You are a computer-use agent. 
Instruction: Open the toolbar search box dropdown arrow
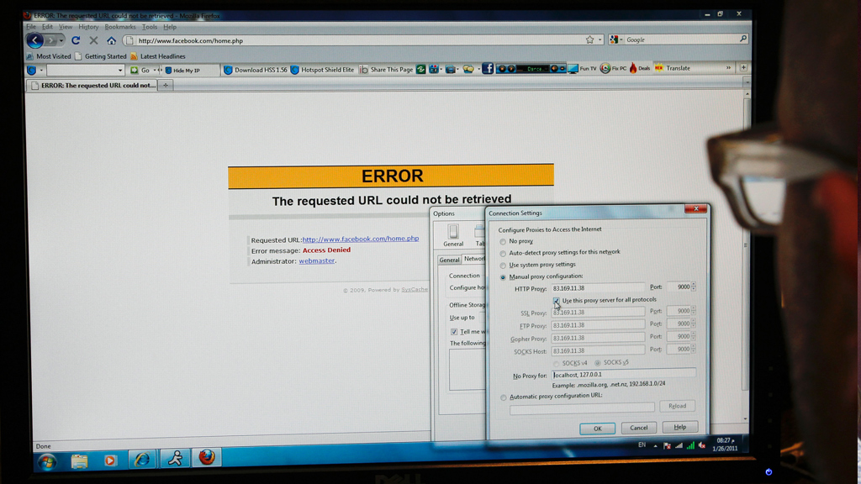(x=120, y=71)
